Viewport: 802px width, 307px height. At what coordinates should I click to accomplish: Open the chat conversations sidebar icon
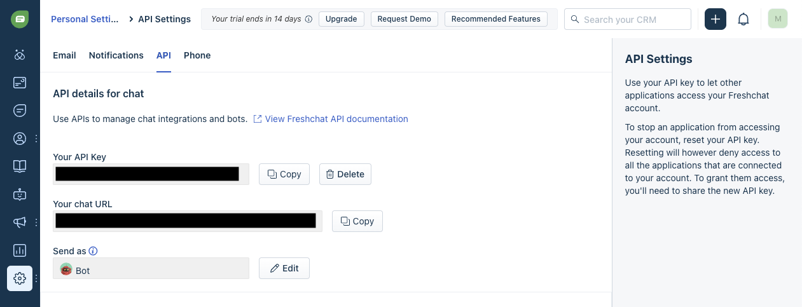point(20,110)
